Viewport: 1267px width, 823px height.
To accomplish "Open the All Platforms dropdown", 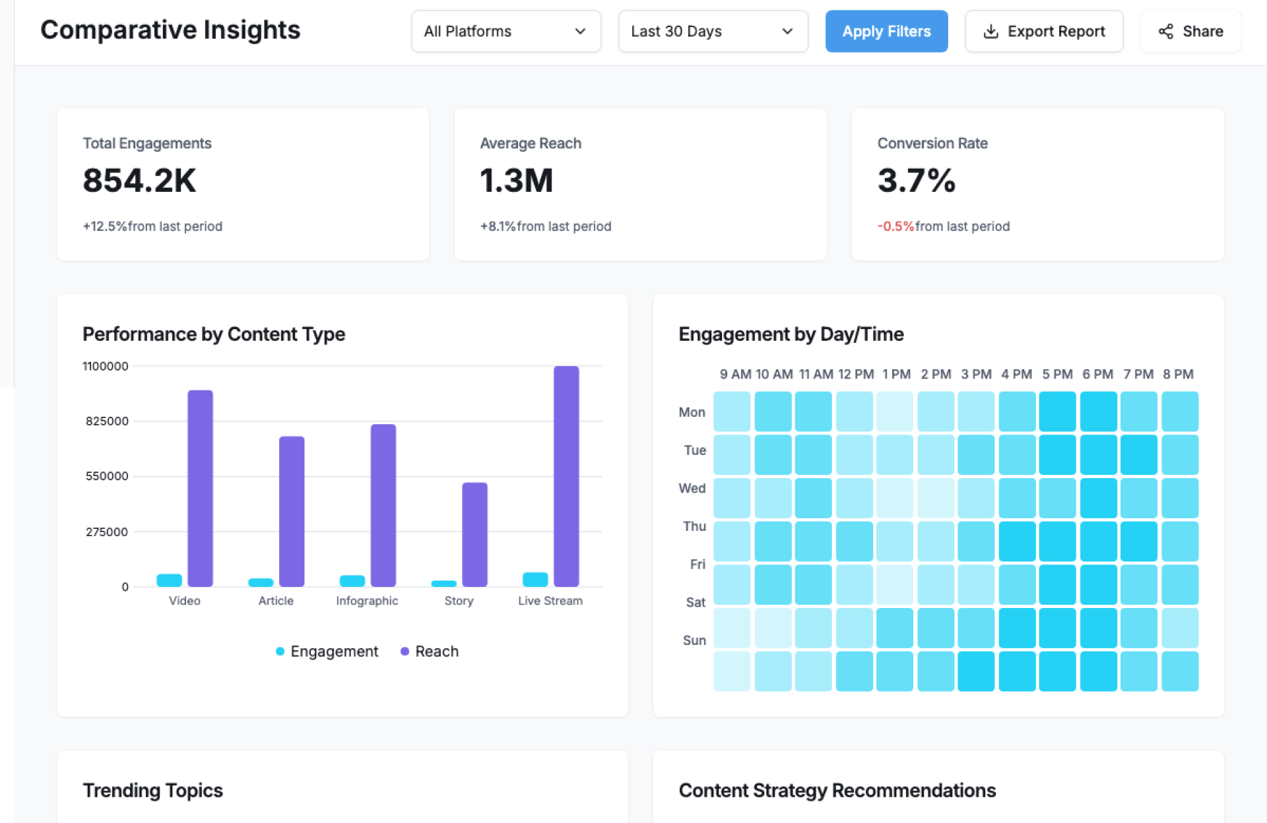I will pyautogui.click(x=505, y=32).
